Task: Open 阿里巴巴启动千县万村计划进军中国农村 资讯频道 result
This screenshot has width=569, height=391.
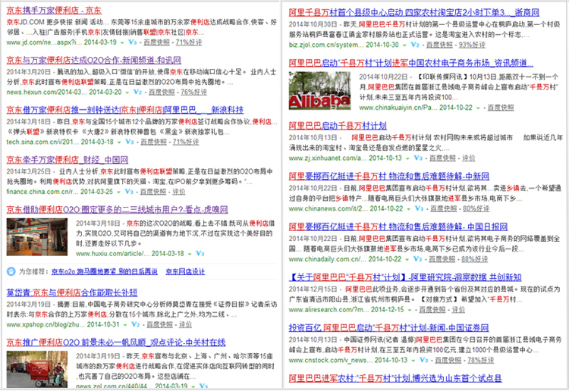Action: tap(411, 63)
